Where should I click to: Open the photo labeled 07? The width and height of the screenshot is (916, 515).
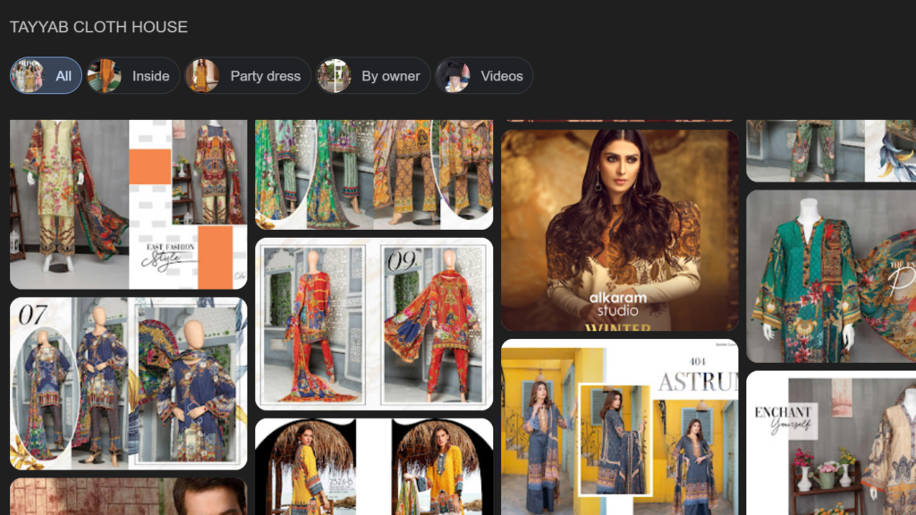pyautogui.click(x=128, y=384)
